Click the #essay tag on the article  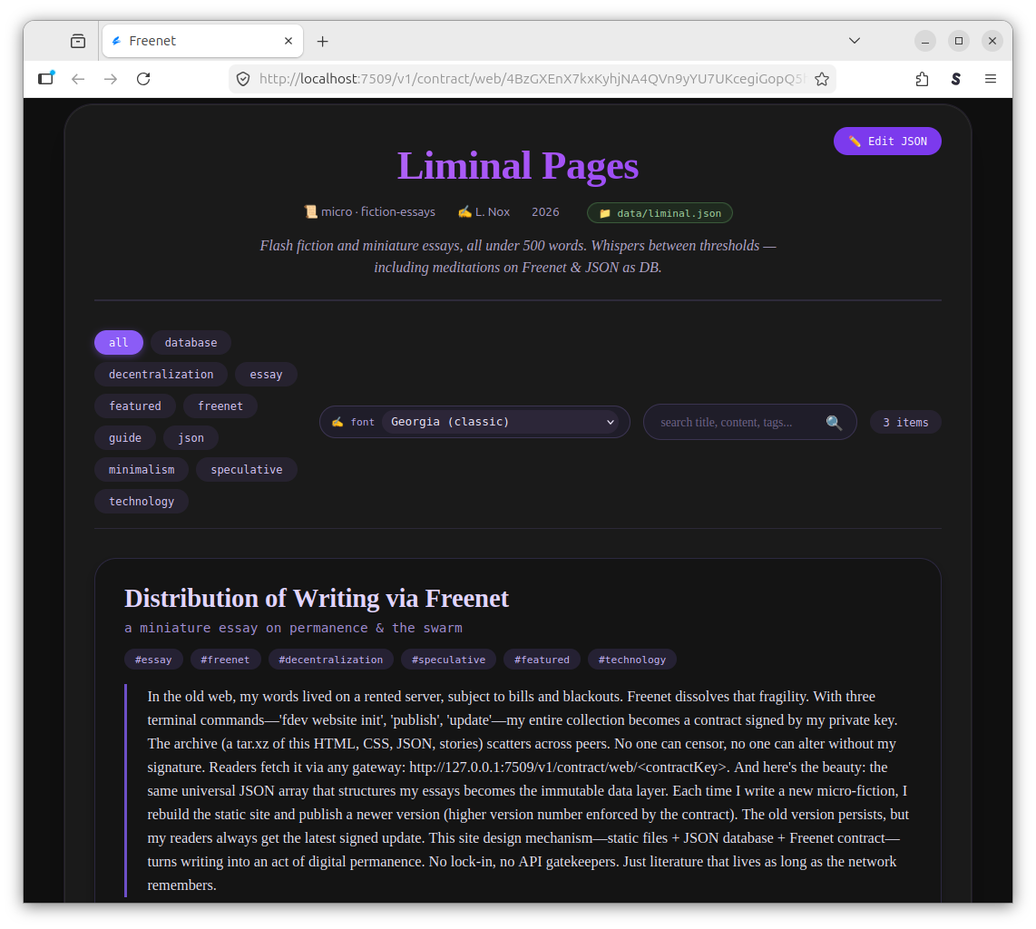tap(153, 660)
